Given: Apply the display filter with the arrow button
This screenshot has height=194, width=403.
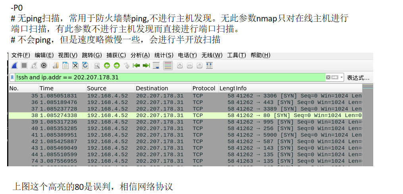Looking at the screenshot, I should tap(335, 77).
